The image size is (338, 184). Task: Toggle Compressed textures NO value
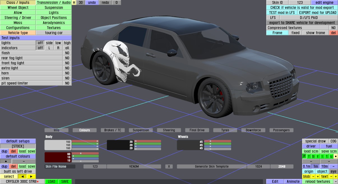point(333,28)
